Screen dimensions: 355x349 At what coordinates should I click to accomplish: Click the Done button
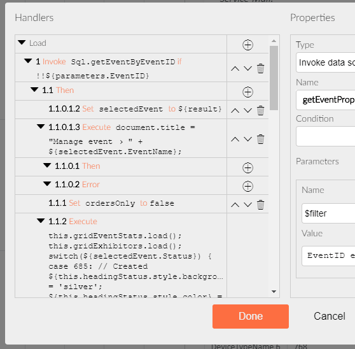point(251,317)
